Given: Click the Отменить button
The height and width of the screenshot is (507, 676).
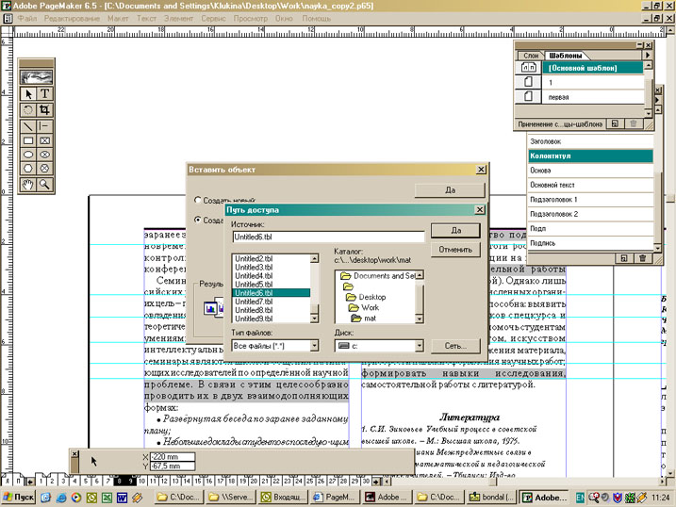Looking at the screenshot, I should tap(455, 250).
